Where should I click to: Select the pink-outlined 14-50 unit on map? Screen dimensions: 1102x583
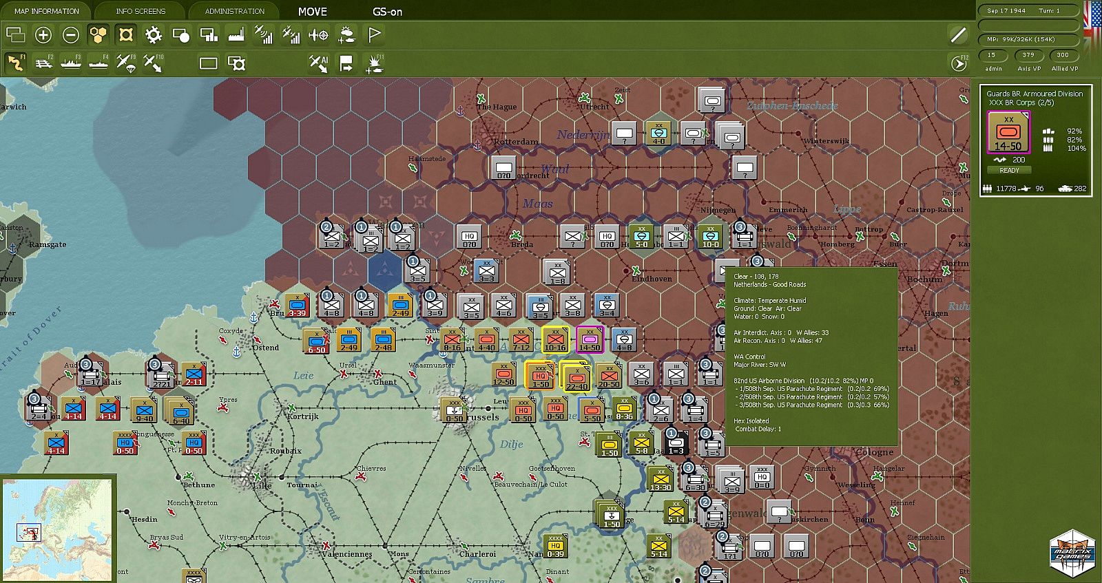(x=590, y=339)
